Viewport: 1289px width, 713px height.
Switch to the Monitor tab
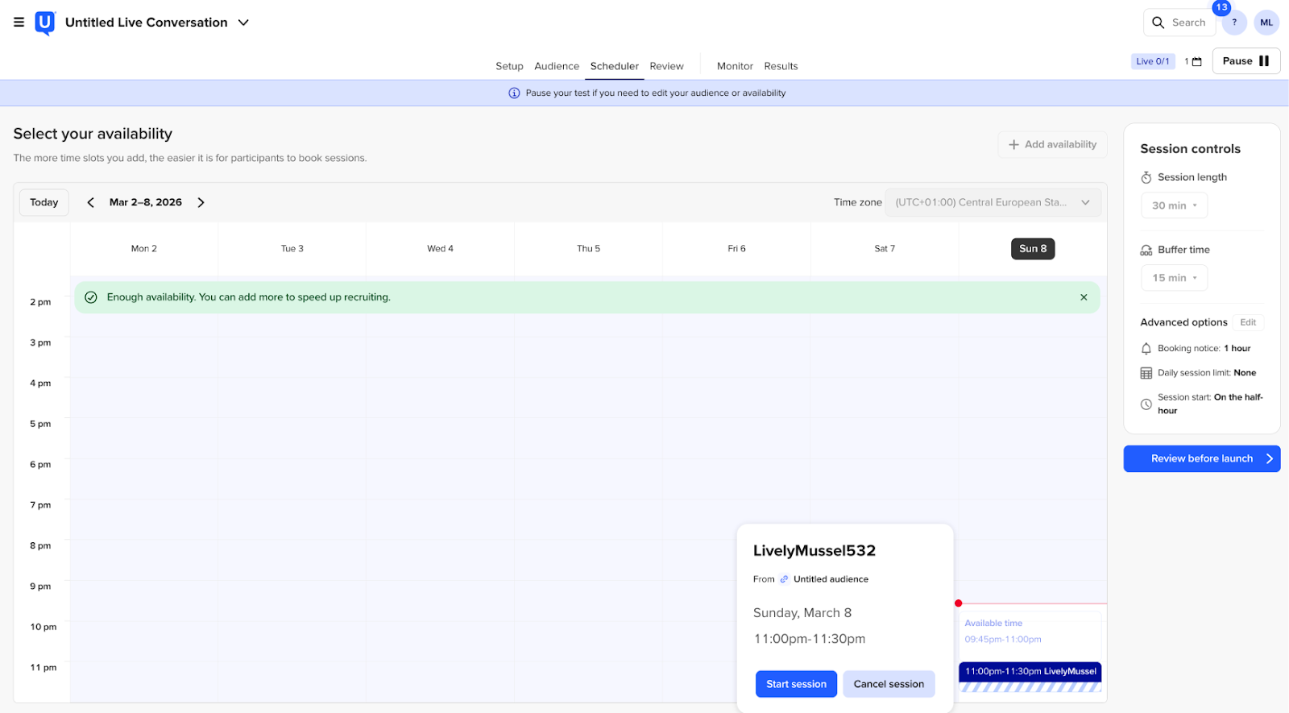tap(735, 66)
